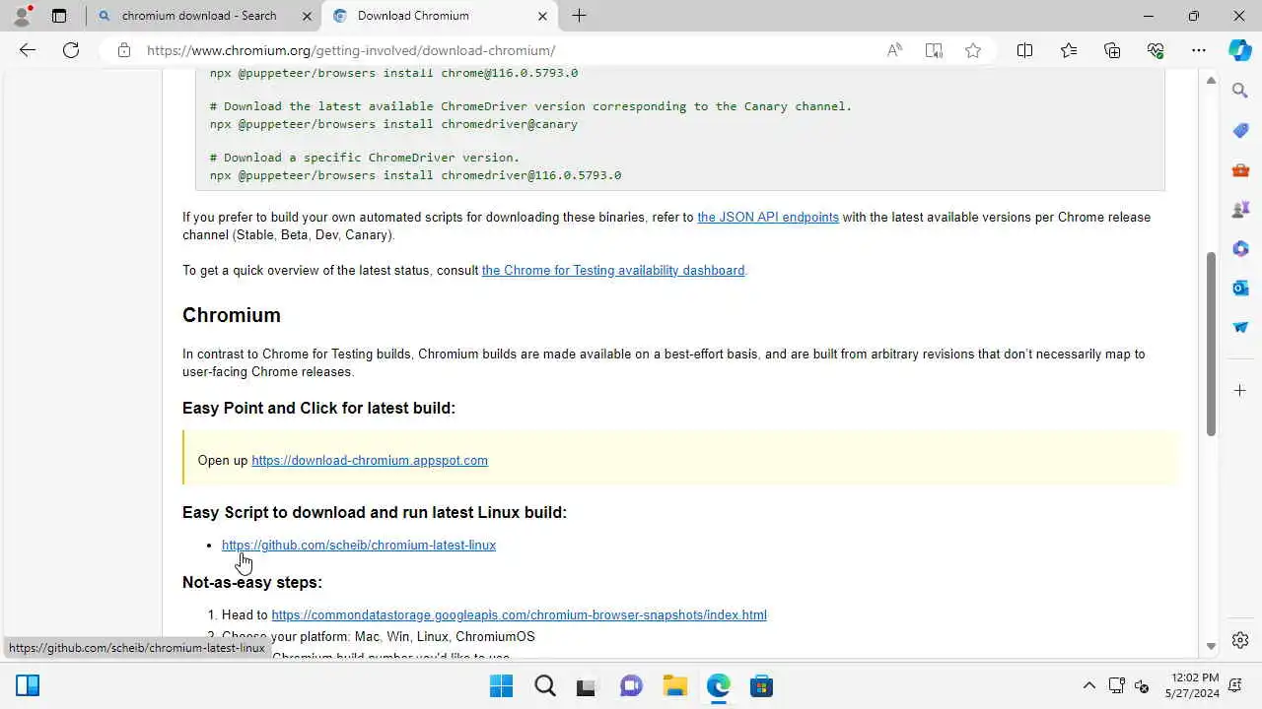Open Microsoft Store on taskbar
This screenshot has width=1262, height=709.
click(761, 685)
